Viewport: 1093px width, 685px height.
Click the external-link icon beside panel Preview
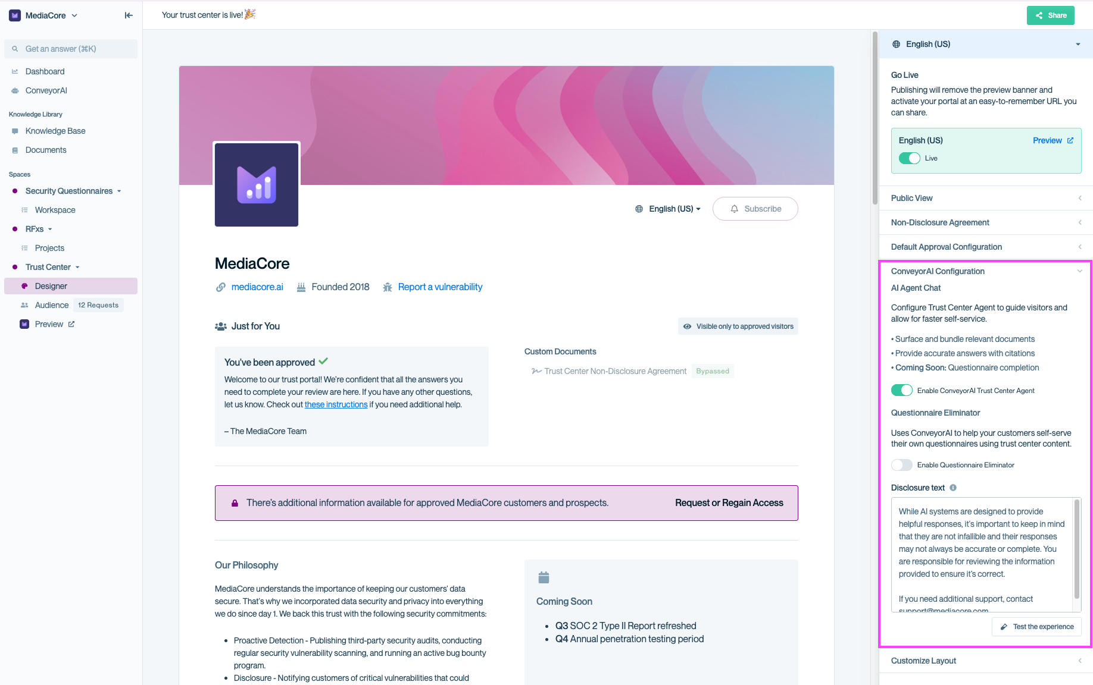1070,140
